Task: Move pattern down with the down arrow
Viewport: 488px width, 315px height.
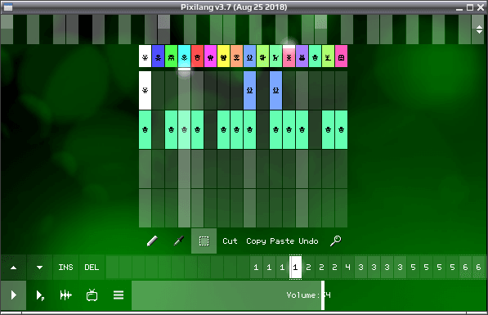Action: click(39, 268)
